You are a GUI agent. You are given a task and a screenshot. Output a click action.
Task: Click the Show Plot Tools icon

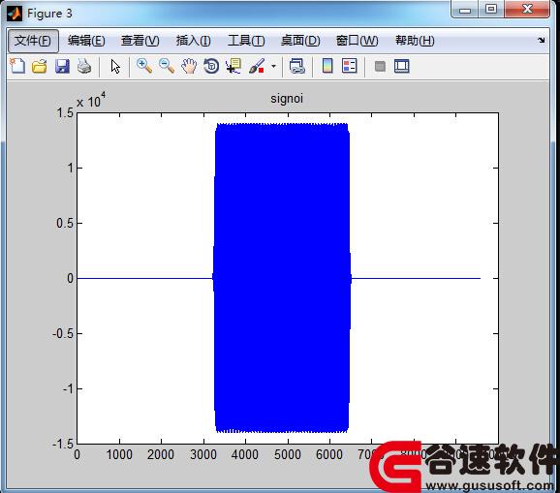(402, 67)
